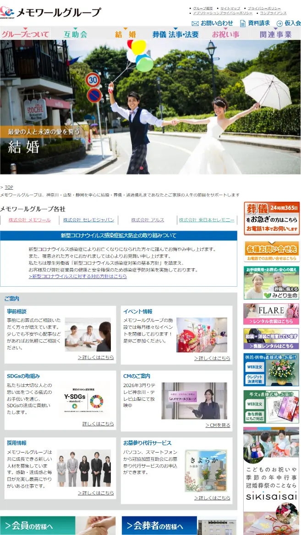Click 詳しくはこちら under SDGsの取組み
This screenshot has height=535, width=301.
coord(99,424)
